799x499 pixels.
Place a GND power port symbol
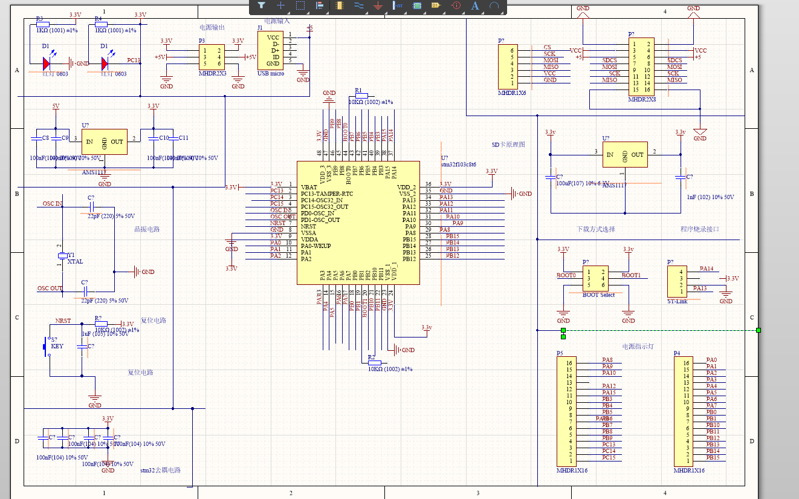378,5
